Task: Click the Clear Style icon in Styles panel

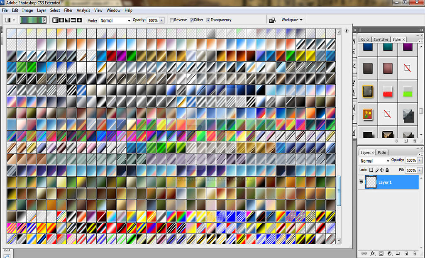Action: tap(396, 141)
